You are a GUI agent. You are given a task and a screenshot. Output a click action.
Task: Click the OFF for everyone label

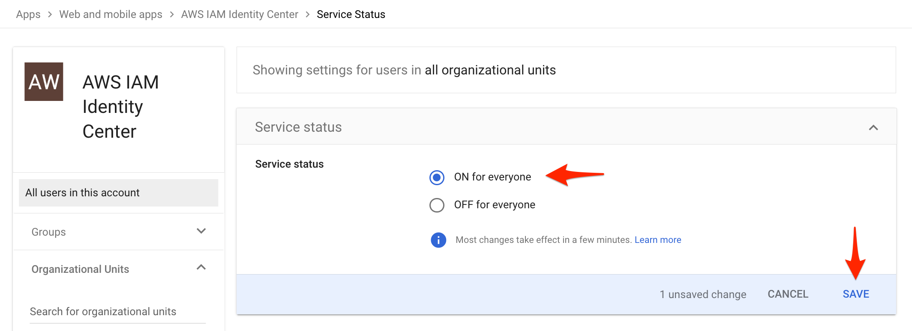495,205
